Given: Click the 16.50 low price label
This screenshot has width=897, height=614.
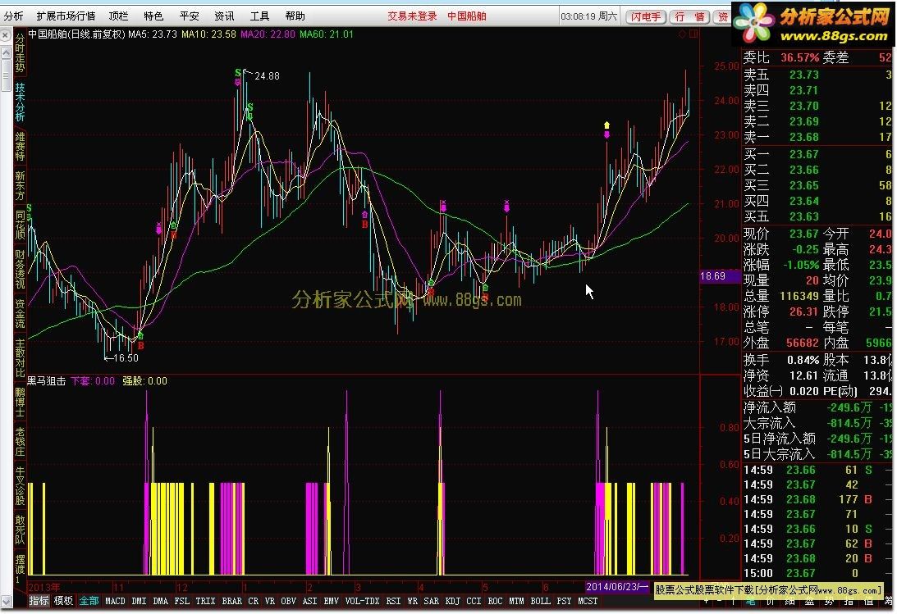Looking at the screenshot, I should (x=126, y=358).
